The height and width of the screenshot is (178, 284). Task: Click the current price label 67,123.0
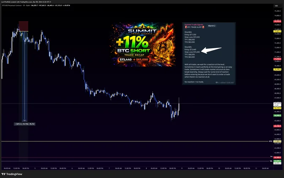coord(277,104)
